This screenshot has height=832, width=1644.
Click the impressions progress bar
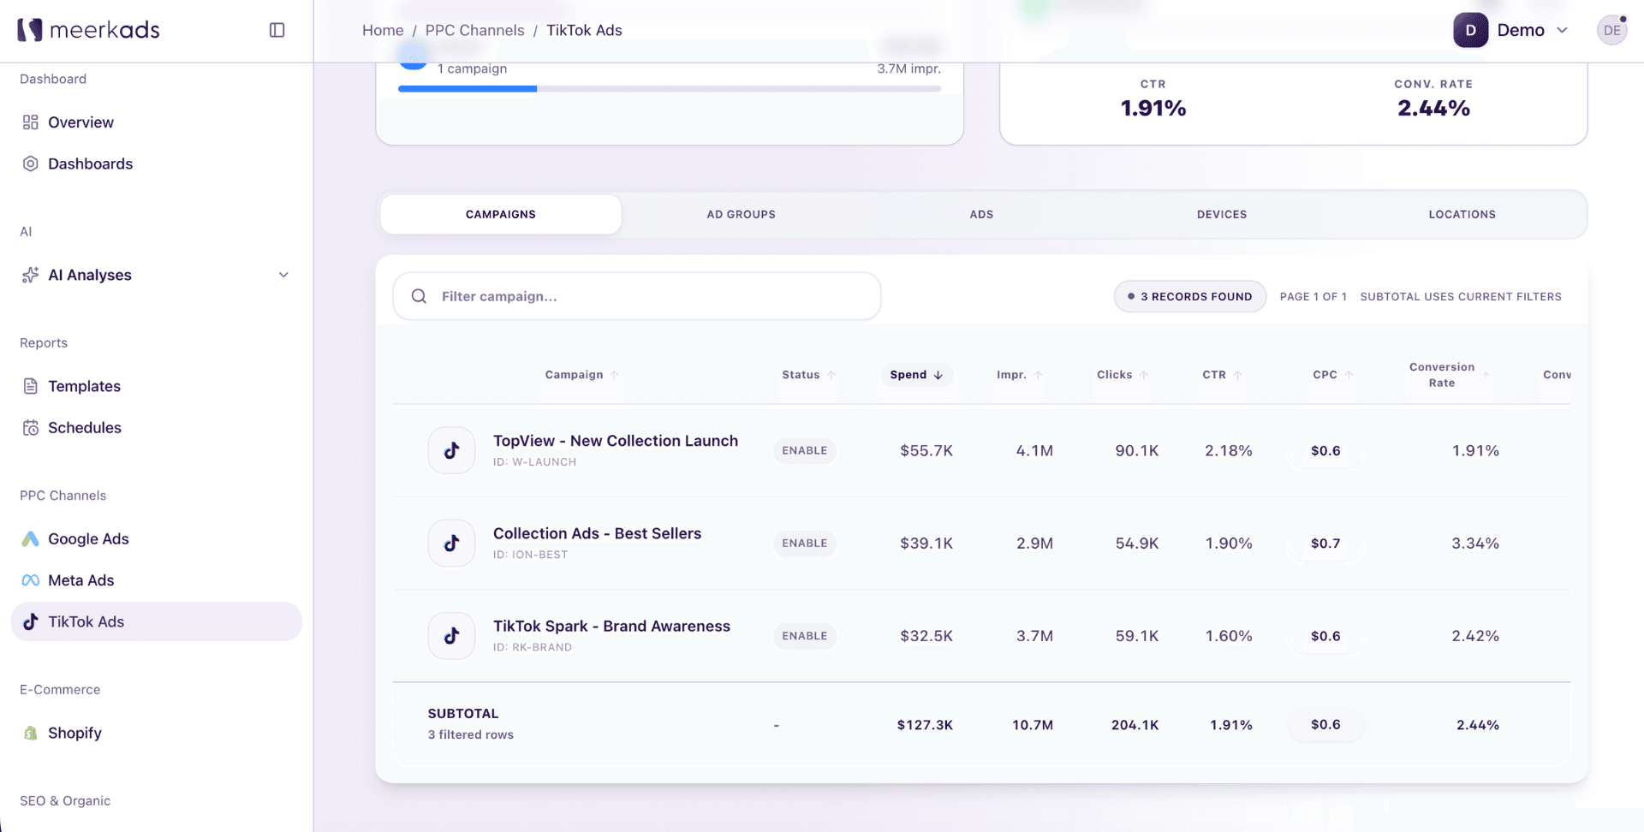pos(670,89)
